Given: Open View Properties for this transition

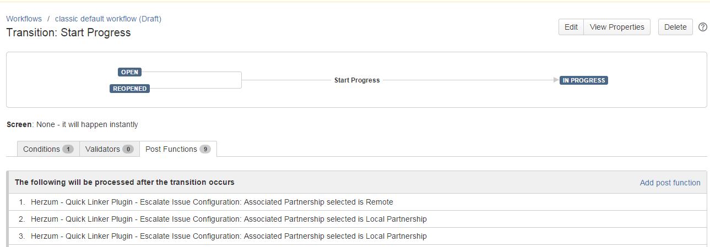Looking at the screenshot, I should [x=617, y=27].
